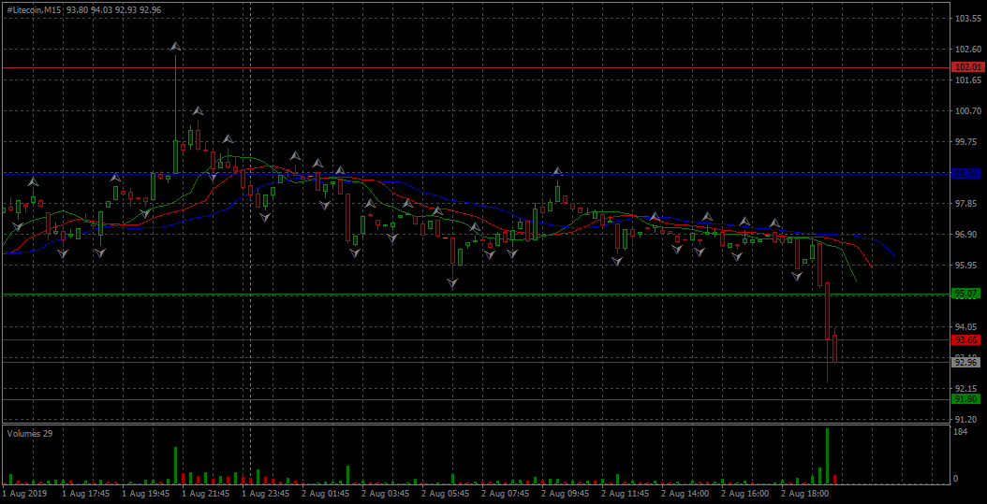Select the 101.65 price scale value
Viewport: 987px width, 504px height.
click(968, 80)
